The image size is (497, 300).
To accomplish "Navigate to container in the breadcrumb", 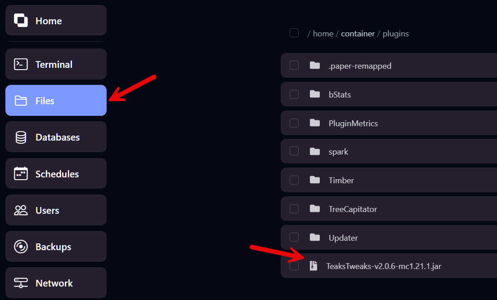I will click(x=358, y=33).
